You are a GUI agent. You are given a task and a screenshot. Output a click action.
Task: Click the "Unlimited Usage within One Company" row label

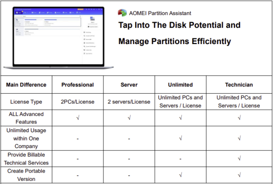click(x=26, y=139)
